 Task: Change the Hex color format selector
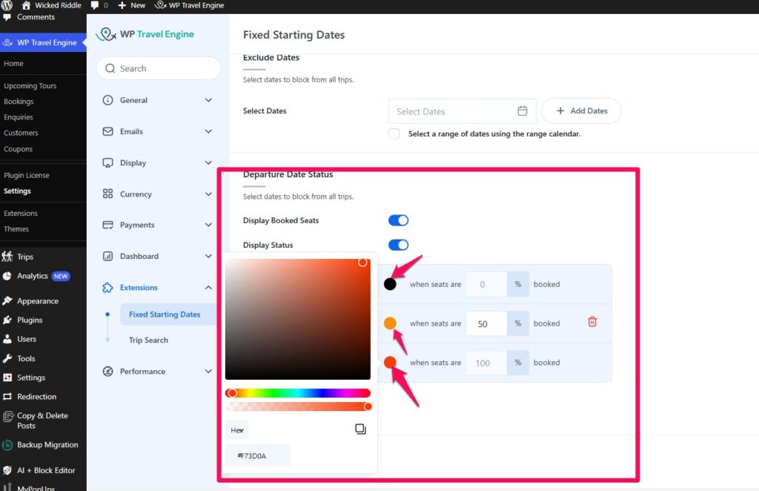(x=237, y=430)
